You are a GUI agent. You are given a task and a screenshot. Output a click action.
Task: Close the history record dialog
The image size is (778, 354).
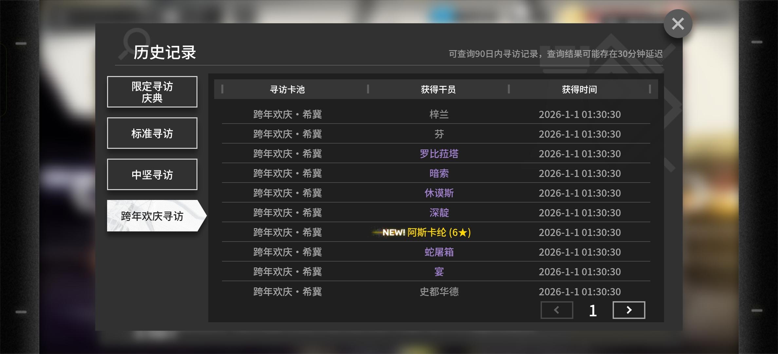point(678,24)
